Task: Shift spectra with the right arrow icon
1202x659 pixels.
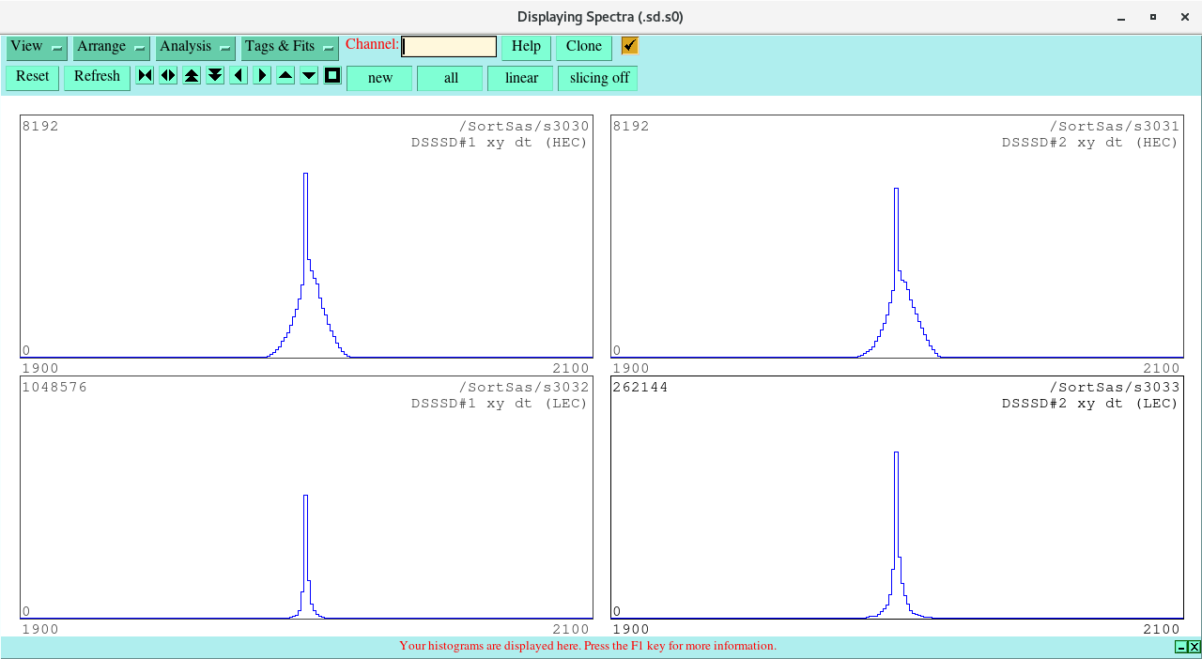Action: 262,76
